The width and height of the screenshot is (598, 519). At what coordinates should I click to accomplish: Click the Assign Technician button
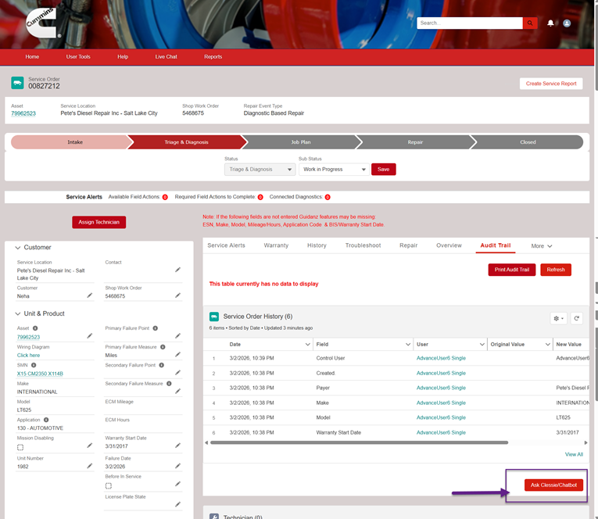pos(99,222)
